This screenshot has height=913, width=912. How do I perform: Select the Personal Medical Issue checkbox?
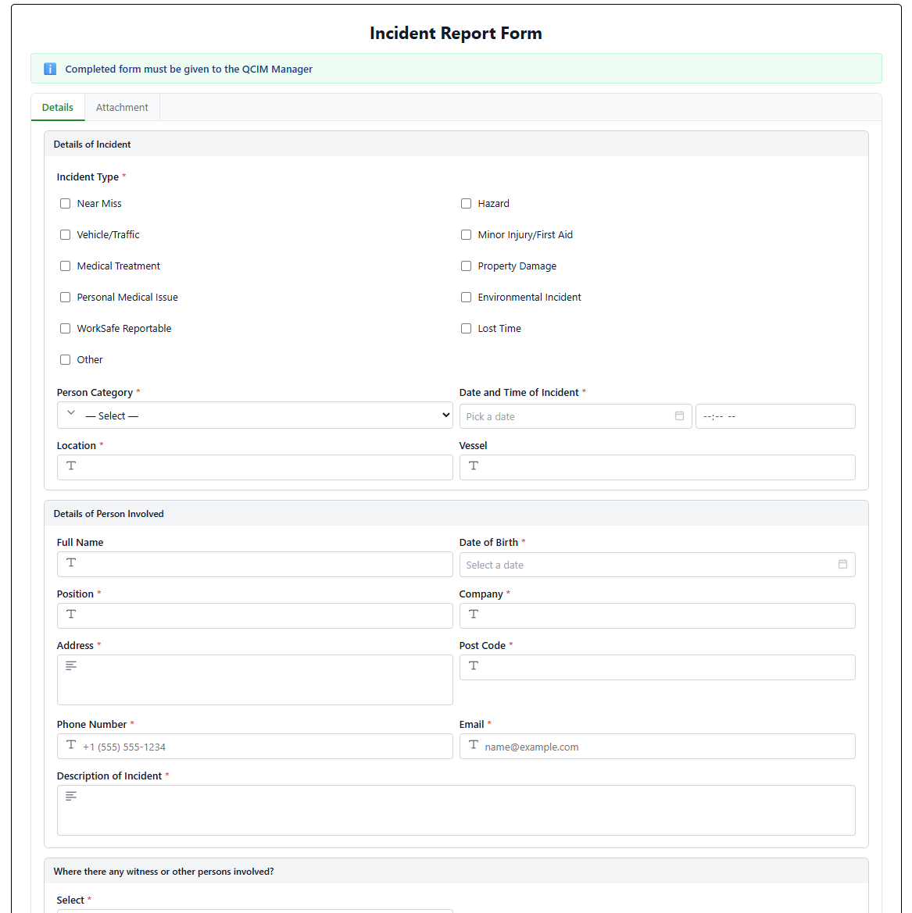click(66, 298)
